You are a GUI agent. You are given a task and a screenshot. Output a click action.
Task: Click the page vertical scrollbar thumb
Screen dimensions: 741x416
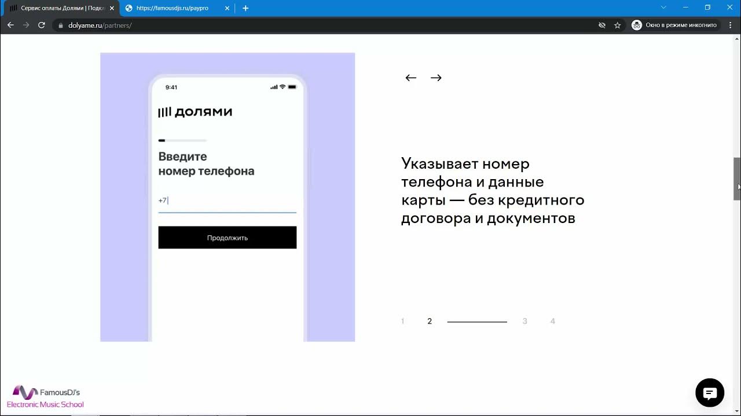[x=737, y=179]
